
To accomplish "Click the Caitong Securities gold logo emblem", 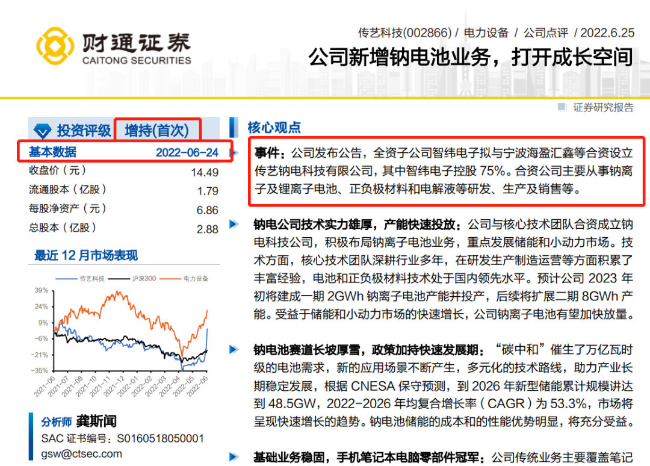I will [x=55, y=46].
